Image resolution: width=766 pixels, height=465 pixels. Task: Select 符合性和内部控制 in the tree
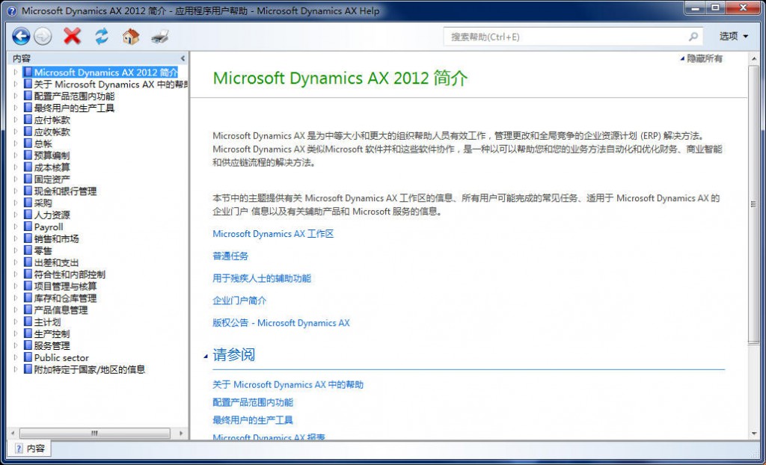[70, 274]
